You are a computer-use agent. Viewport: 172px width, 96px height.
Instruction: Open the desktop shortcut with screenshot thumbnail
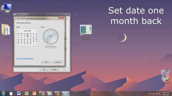tap(86, 32)
